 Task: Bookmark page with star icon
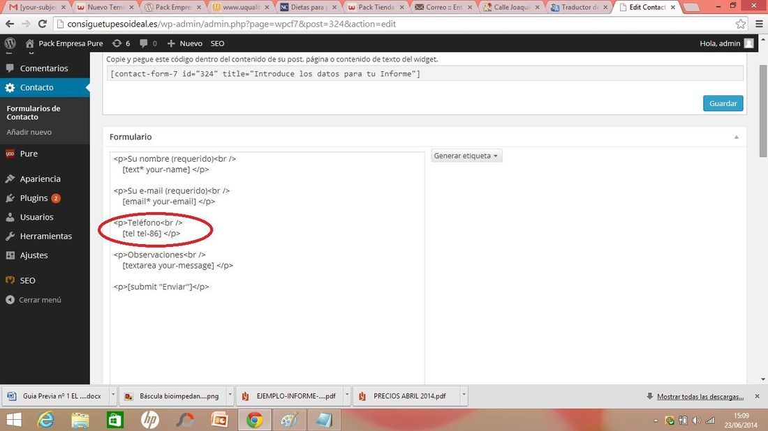[741, 24]
